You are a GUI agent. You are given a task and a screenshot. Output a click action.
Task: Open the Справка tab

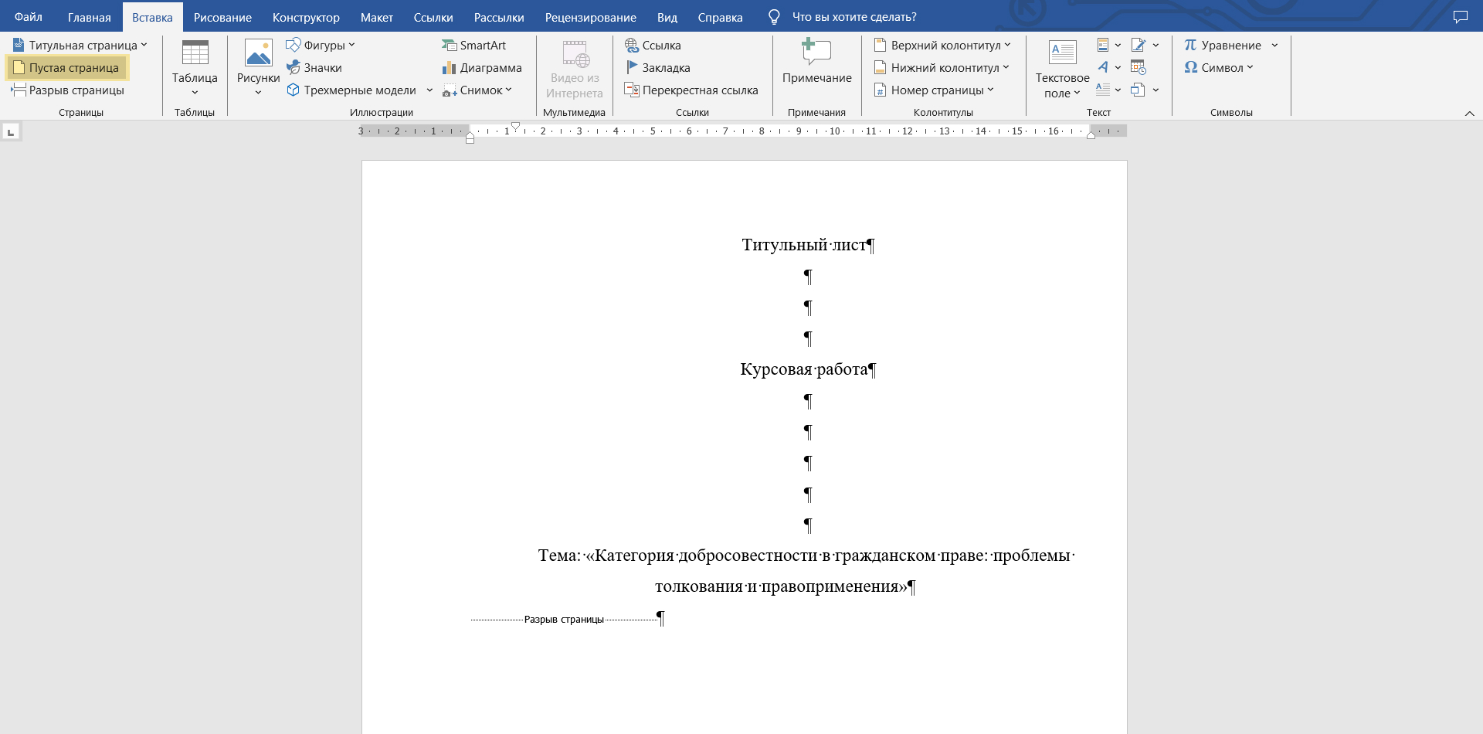pos(721,16)
